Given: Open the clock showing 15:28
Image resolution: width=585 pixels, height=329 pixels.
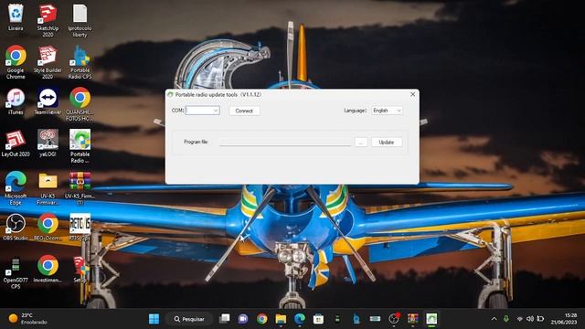Looking at the screenshot, I should point(564,319).
